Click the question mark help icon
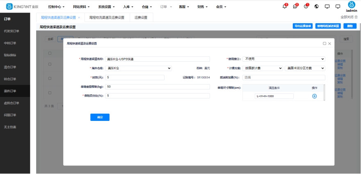Image resolution: width=361 pixels, height=174 pixels. pos(306,7)
